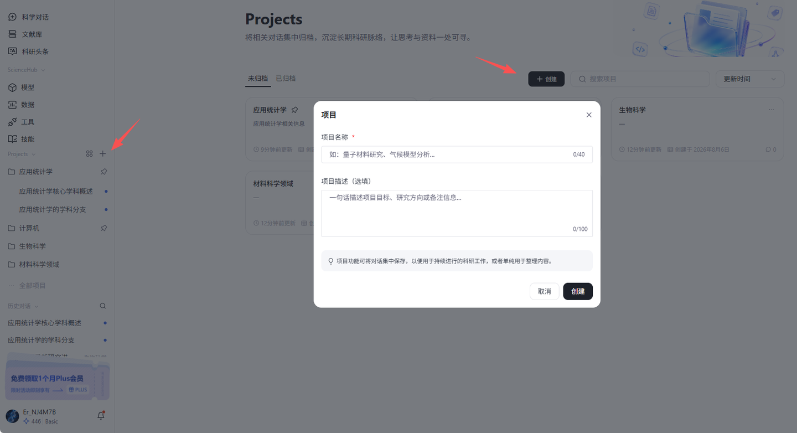This screenshot has height=433, width=797.
Task: Focus the 项目名称 input field
Action: pyautogui.click(x=457, y=154)
